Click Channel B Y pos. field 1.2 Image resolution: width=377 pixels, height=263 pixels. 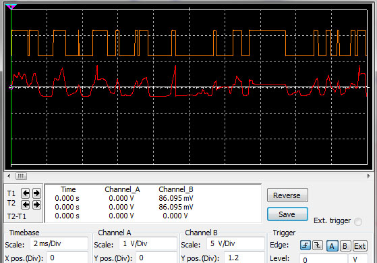coord(244,258)
